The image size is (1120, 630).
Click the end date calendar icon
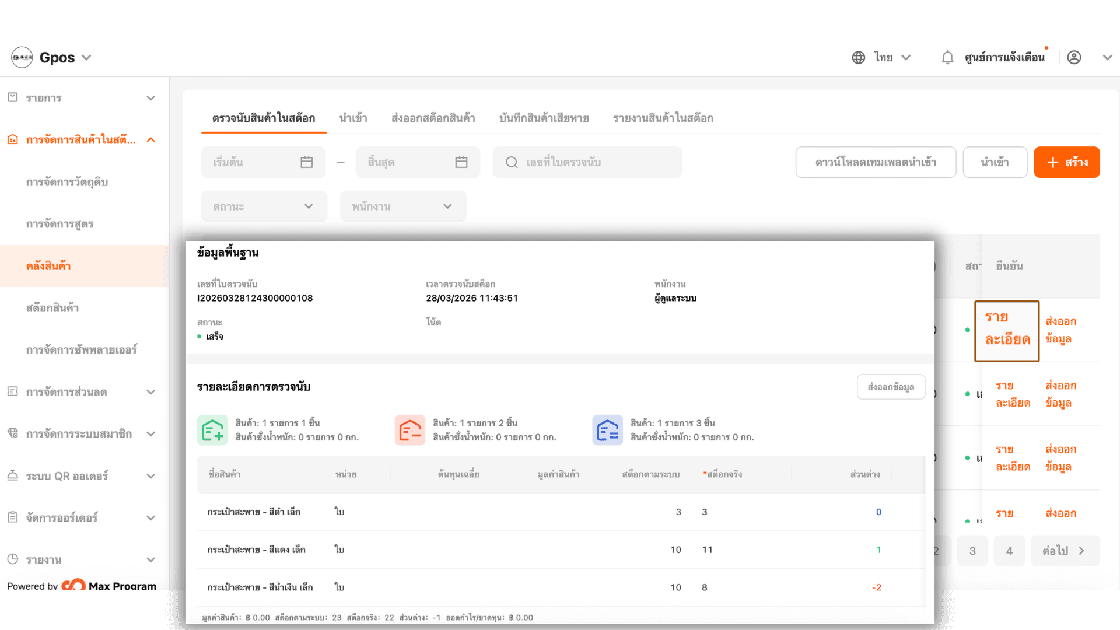coord(461,162)
